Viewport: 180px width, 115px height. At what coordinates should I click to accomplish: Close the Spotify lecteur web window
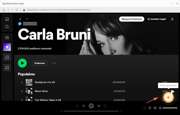pyautogui.click(x=177, y=4)
